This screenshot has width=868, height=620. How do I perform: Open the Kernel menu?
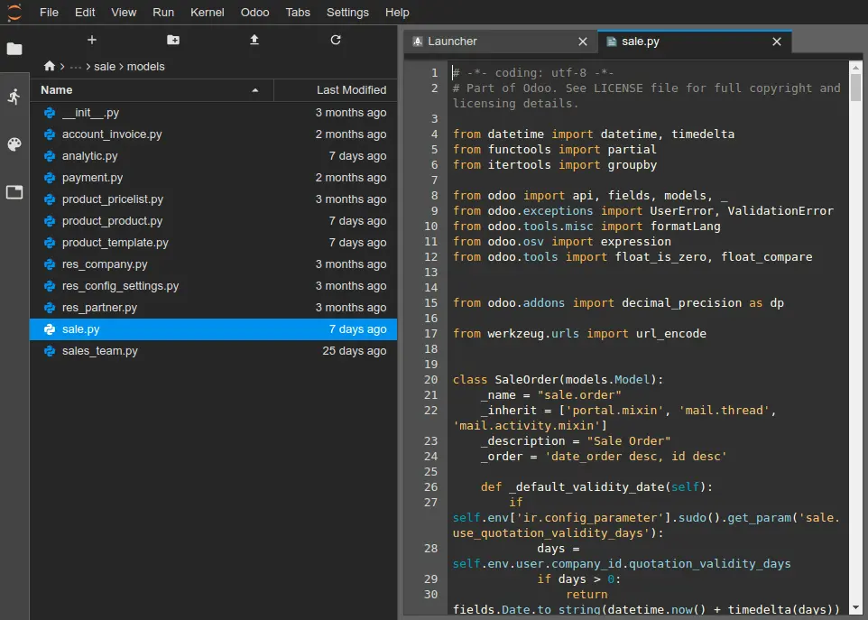tap(207, 12)
